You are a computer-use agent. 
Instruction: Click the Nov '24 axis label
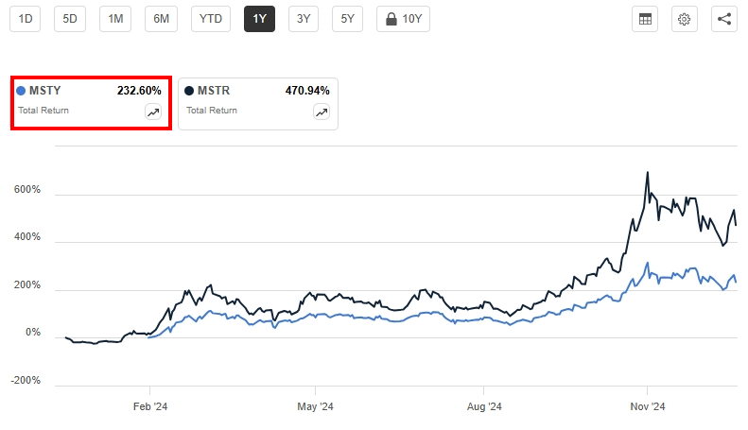648,406
